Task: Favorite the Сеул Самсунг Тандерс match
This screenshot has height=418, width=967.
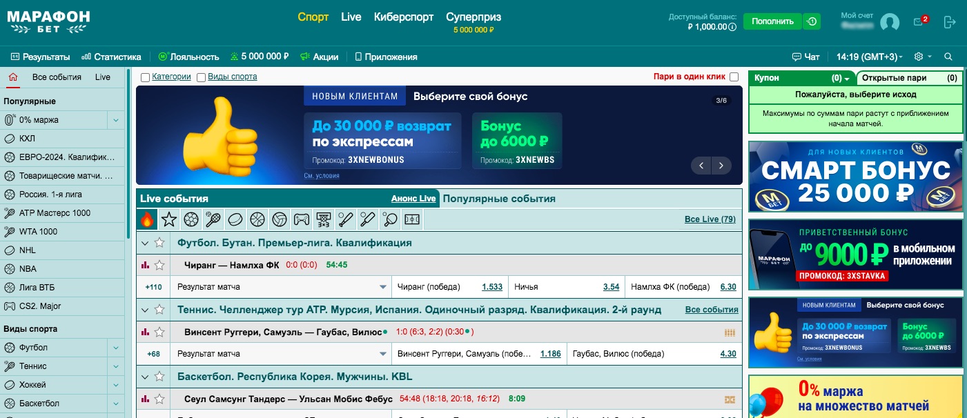Action: tap(159, 399)
